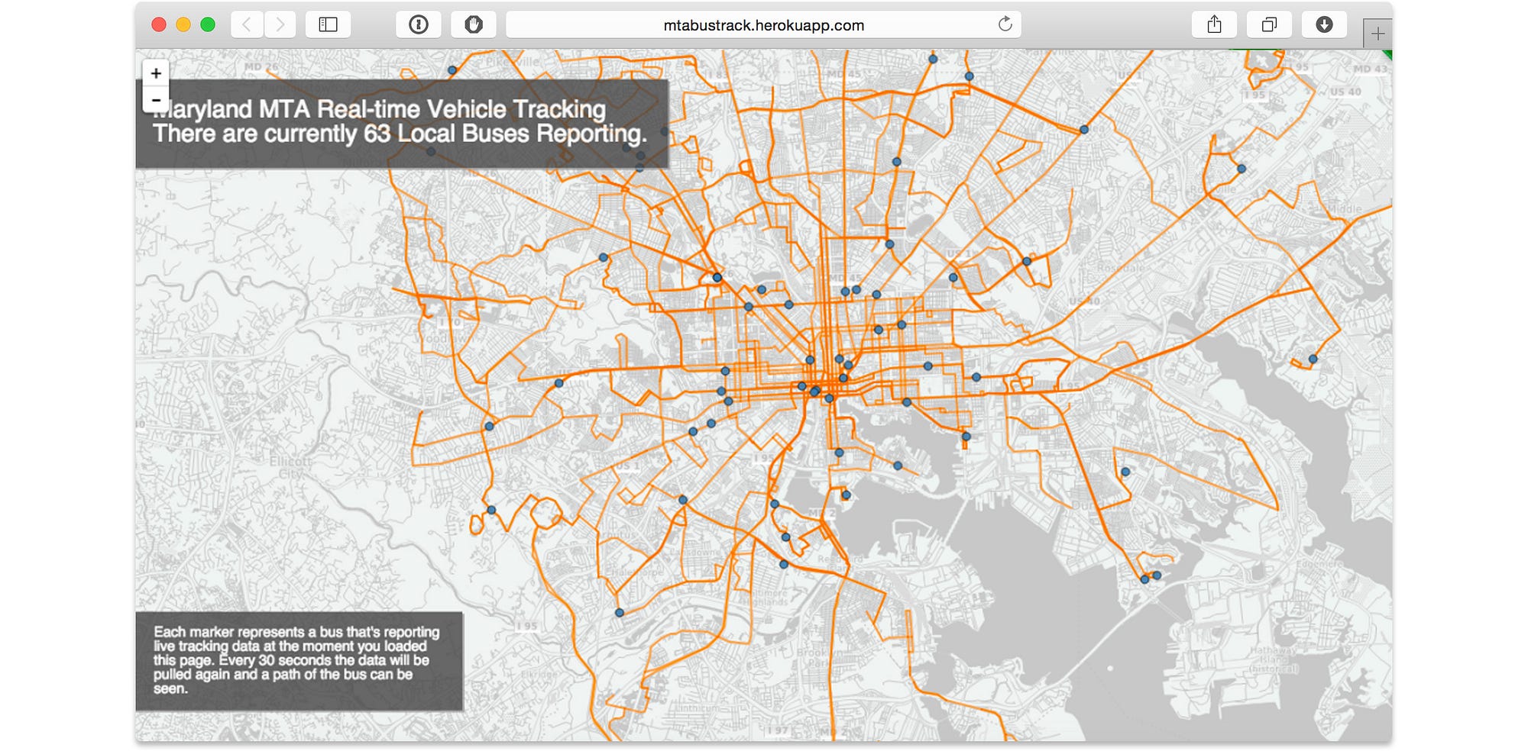This screenshot has width=1528, height=751.
Task: Open the Share menu icon
Action: [1214, 24]
